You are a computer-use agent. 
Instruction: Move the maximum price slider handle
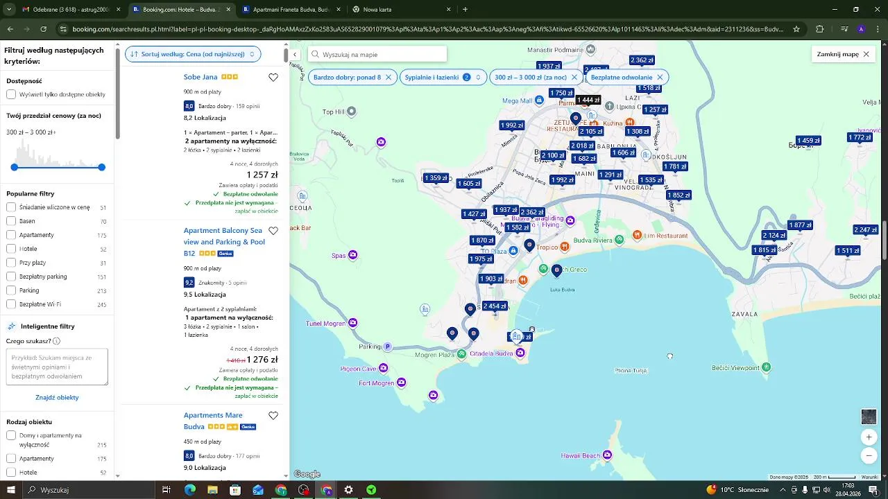point(102,167)
